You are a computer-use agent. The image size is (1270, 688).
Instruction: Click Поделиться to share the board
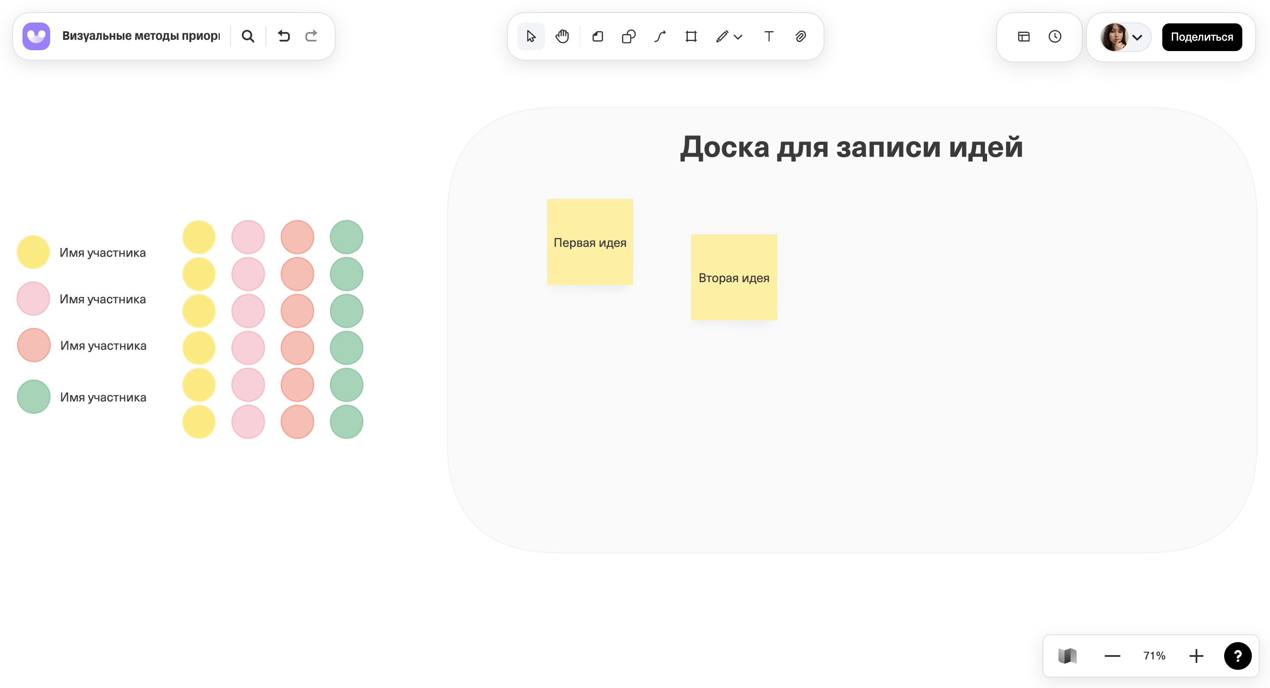point(1202,36)
